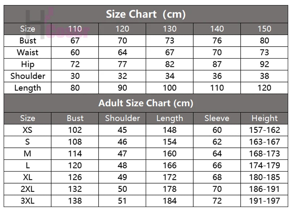This screenshot has height=211, width=290.
Task: Click the XS size row label
Action: point(28,130)
